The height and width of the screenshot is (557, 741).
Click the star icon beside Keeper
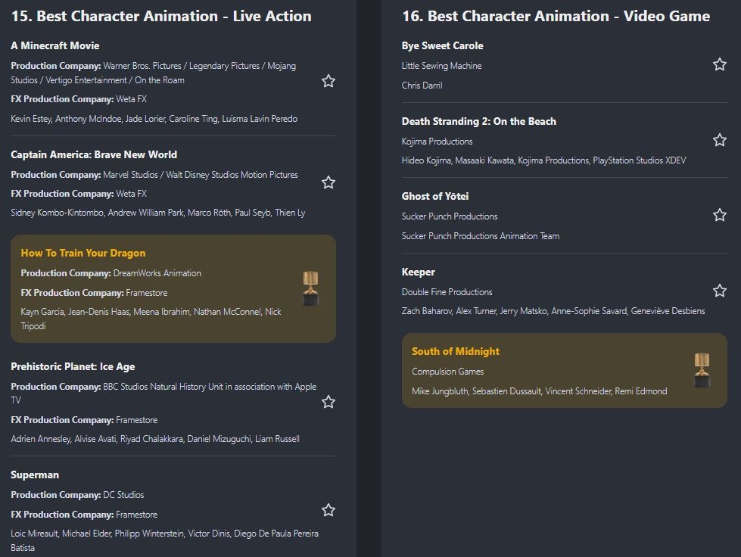pyautogui.click(x=720, y=291)
